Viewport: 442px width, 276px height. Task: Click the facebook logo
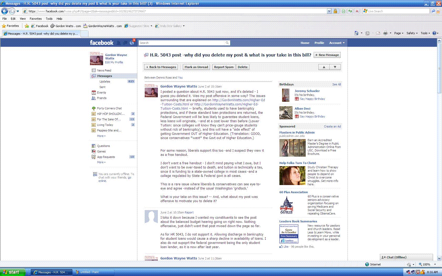(x=102, y=43)
